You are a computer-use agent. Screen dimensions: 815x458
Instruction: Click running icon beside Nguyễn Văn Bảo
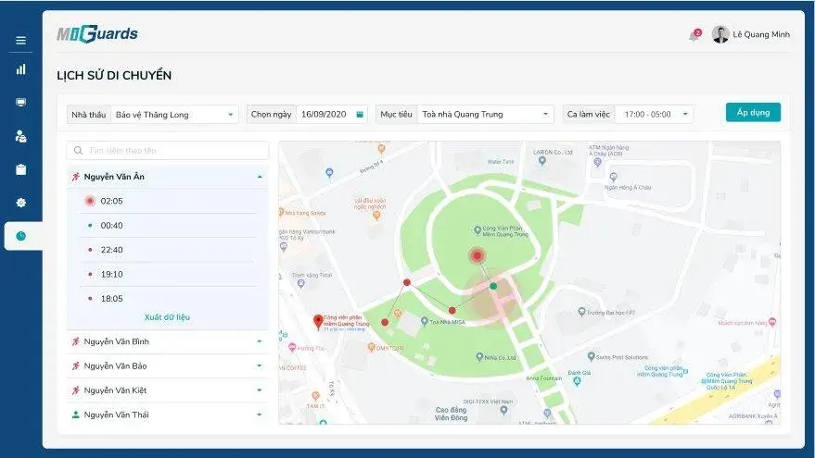tap(76, 365)
